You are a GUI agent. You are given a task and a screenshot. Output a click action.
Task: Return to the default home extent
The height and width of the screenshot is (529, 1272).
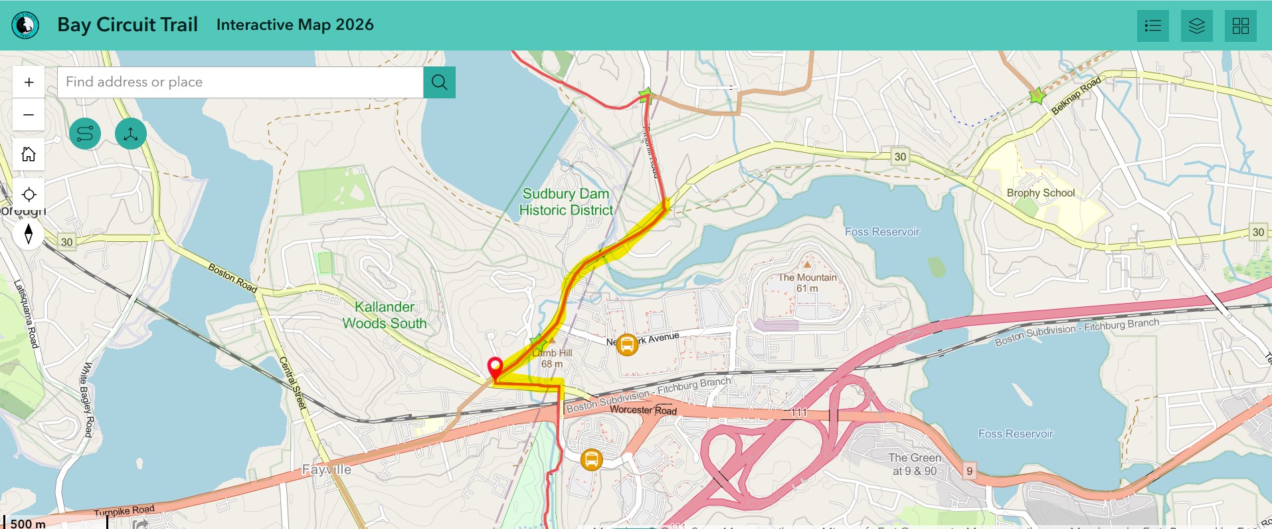pos(29,154)
